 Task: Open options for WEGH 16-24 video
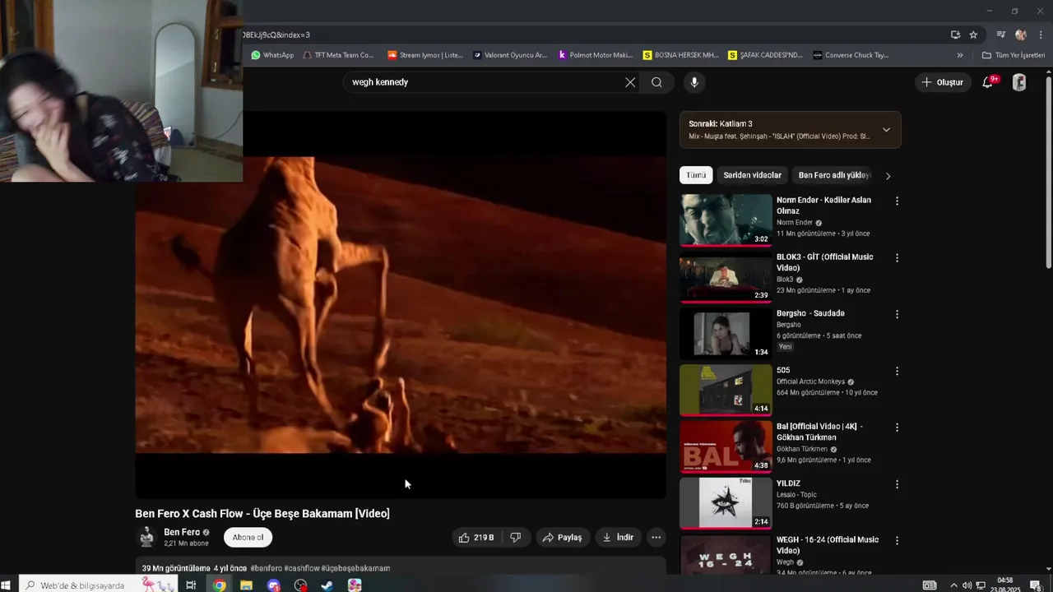(x=897, y=541)
